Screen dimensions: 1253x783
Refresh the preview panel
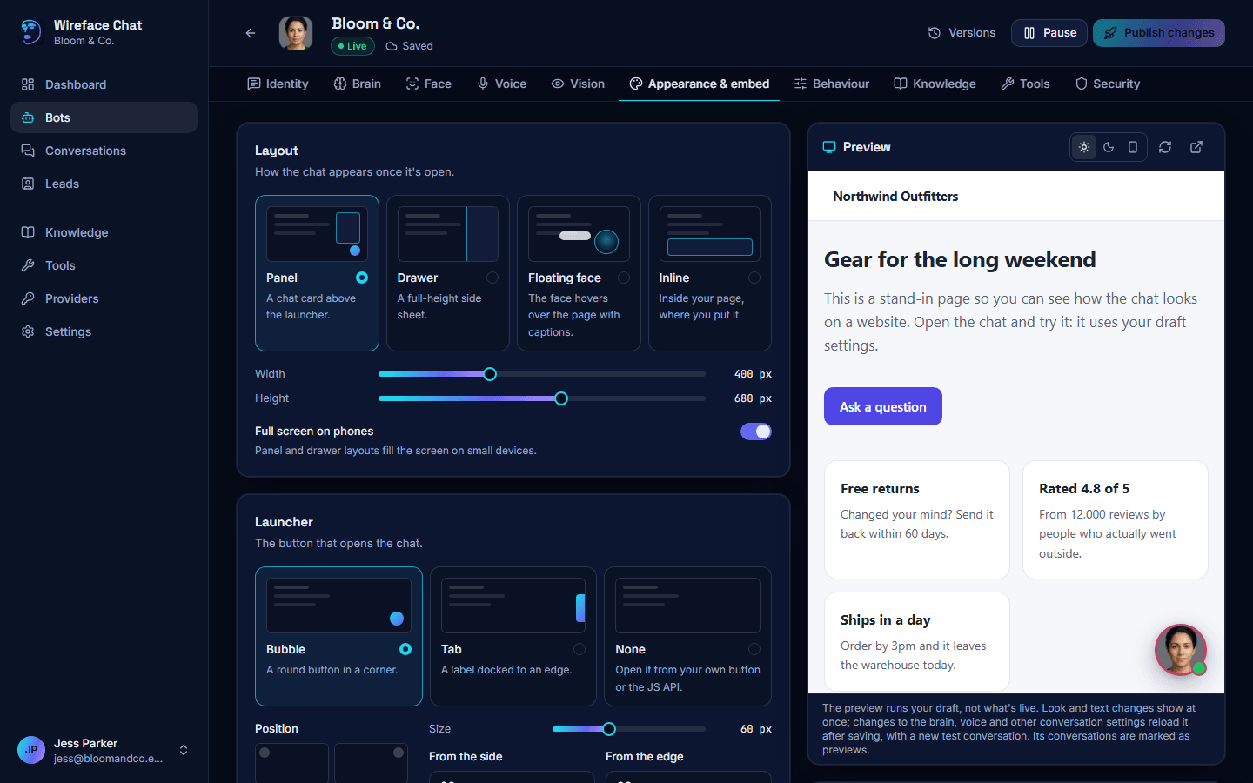click(1165, 147)
